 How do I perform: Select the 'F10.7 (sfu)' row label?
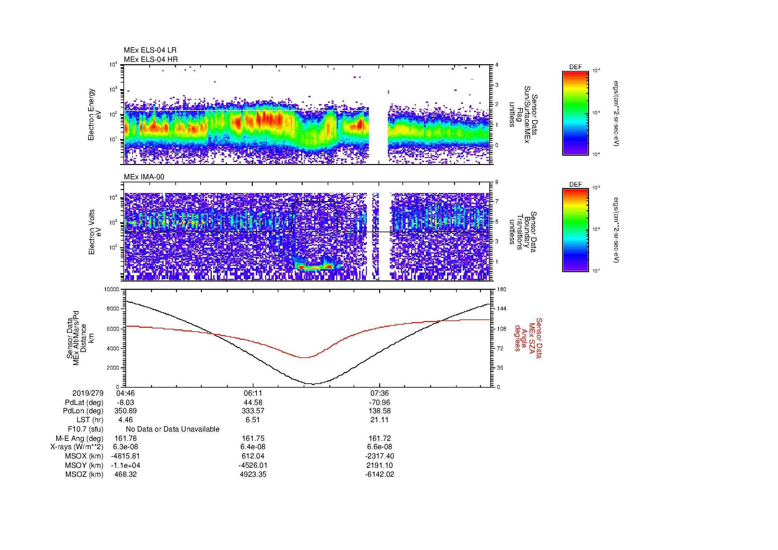pyautogui.click(x=86, y=429)
